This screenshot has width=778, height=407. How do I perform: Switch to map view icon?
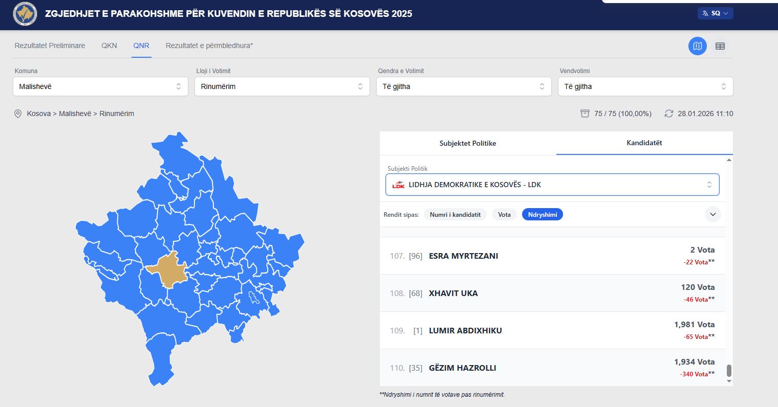click(697, 46)
